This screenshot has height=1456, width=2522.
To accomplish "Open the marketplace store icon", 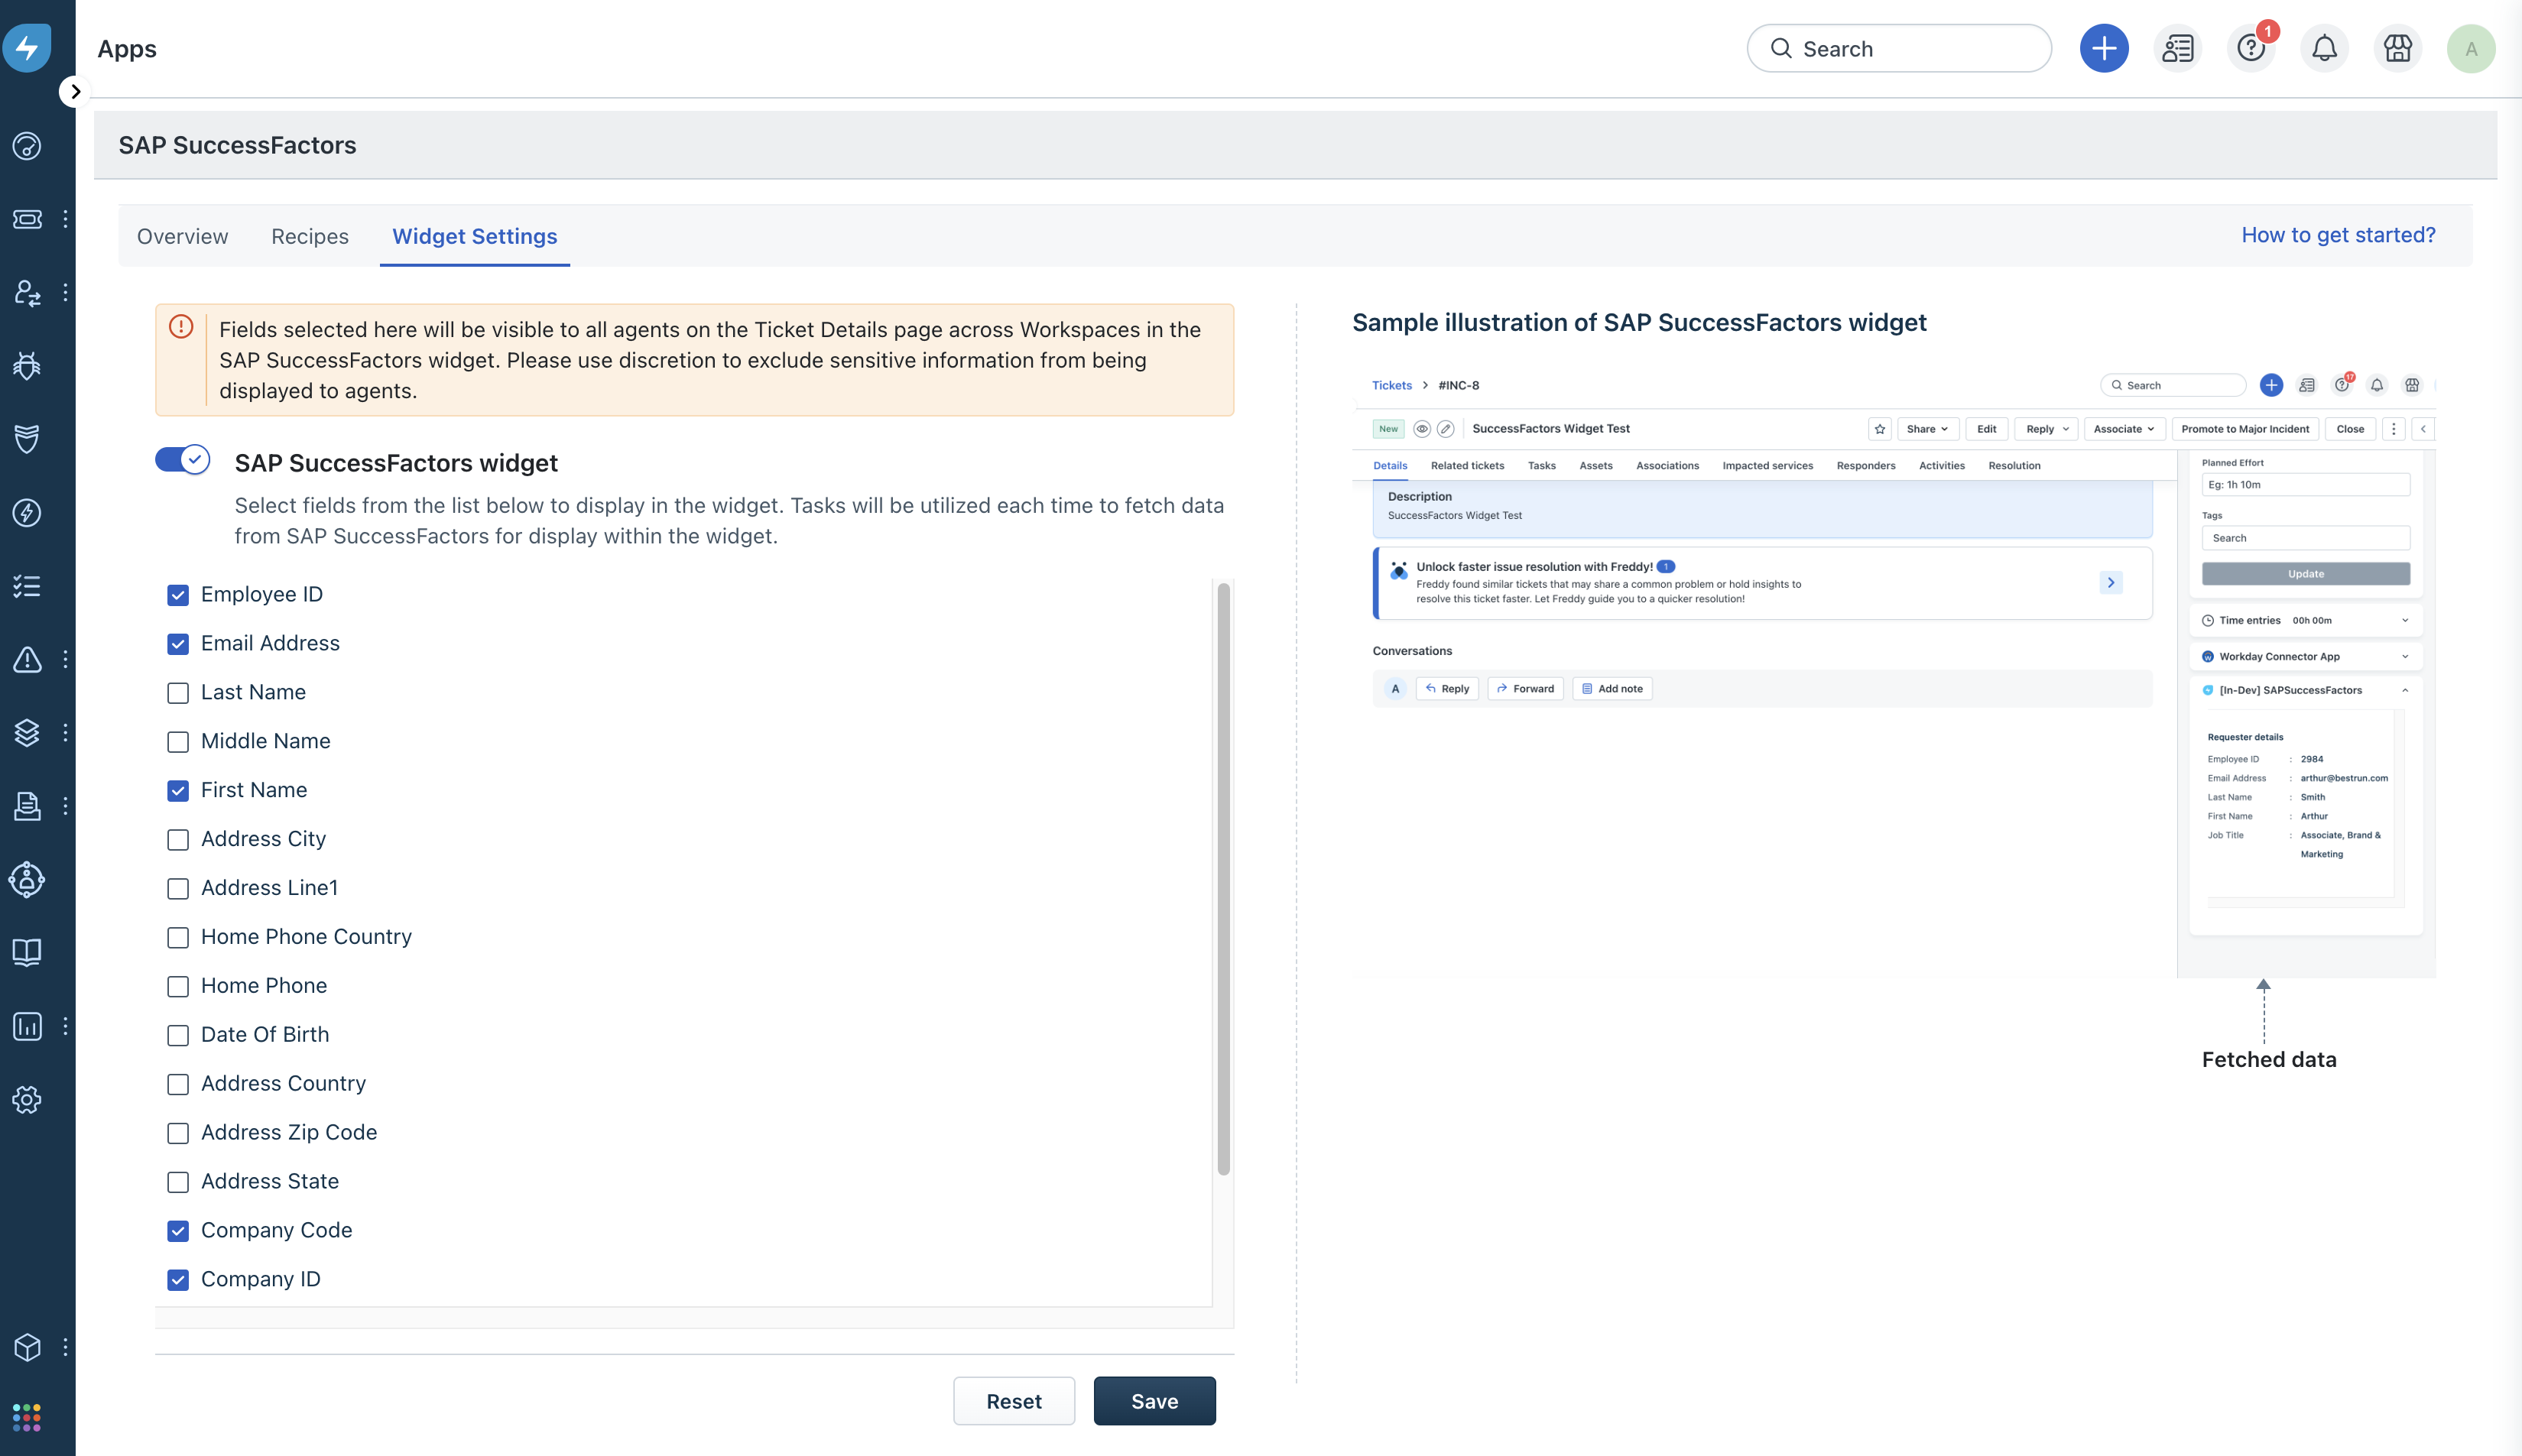I will tap(2397, 48).
